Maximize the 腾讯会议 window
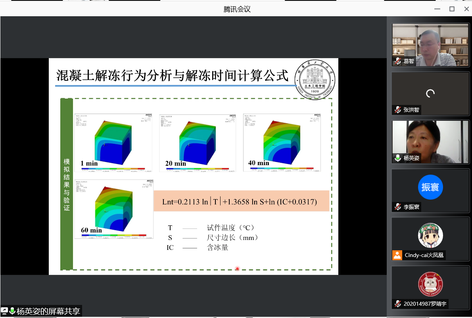Screen dimensions: 472x318 452,9
